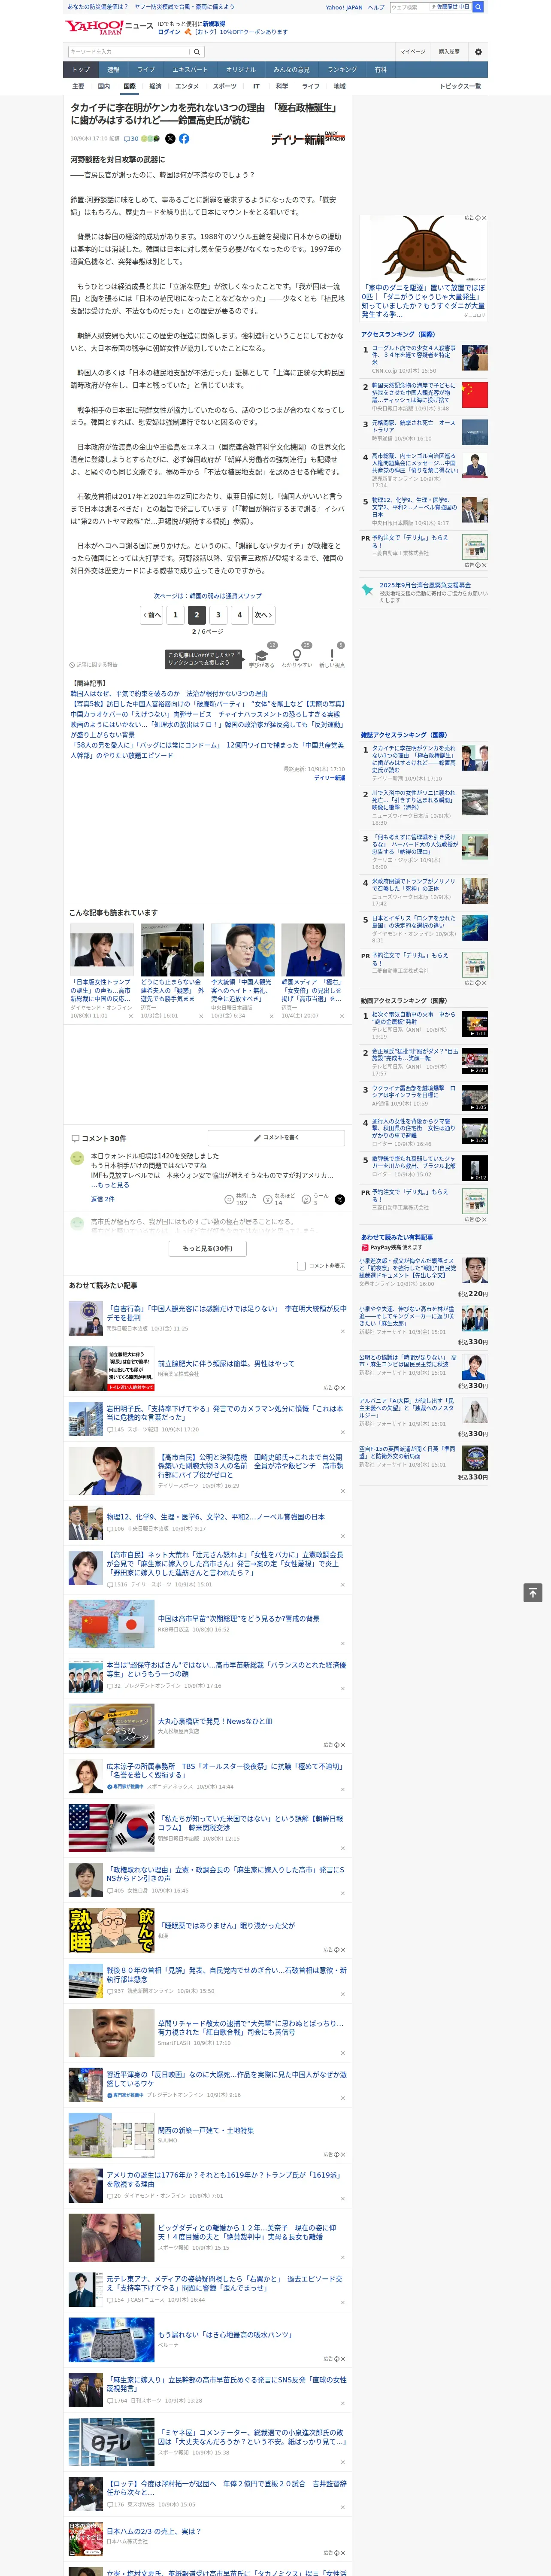Open article 中国は高市早苗"次期総理"をどう見るか
The width and height of the screenshot is (551, 2576).
point(238,1619)
